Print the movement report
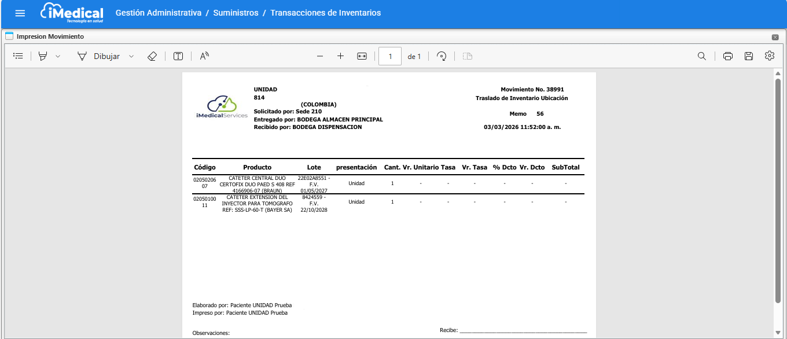Screen dimensions: 787x339 [728, 56]
